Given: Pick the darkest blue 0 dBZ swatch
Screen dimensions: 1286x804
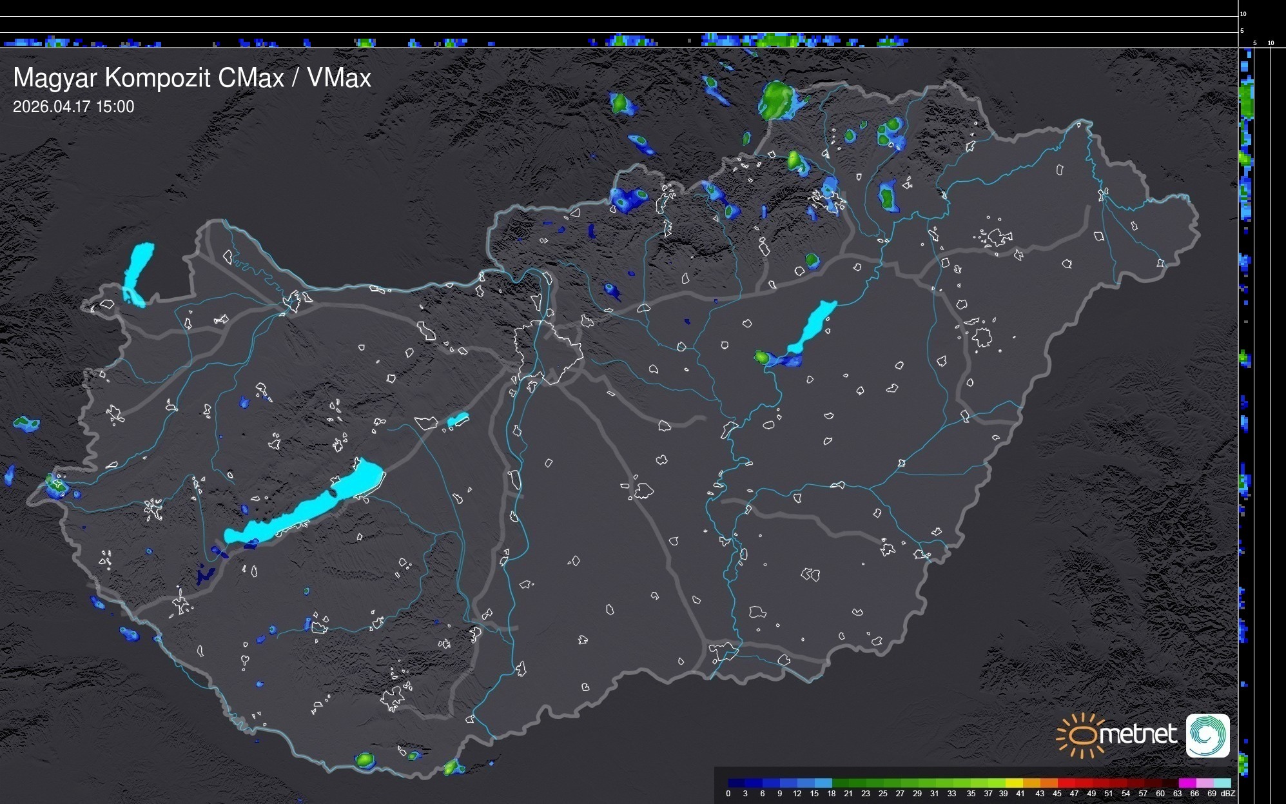Looking at the screenshot, I should [x=737, y=783].
